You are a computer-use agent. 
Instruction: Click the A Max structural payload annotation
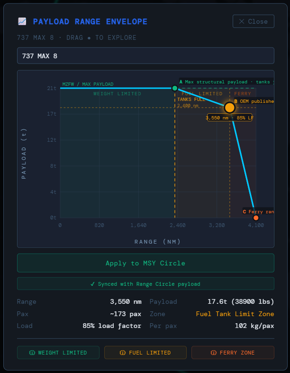226,82
